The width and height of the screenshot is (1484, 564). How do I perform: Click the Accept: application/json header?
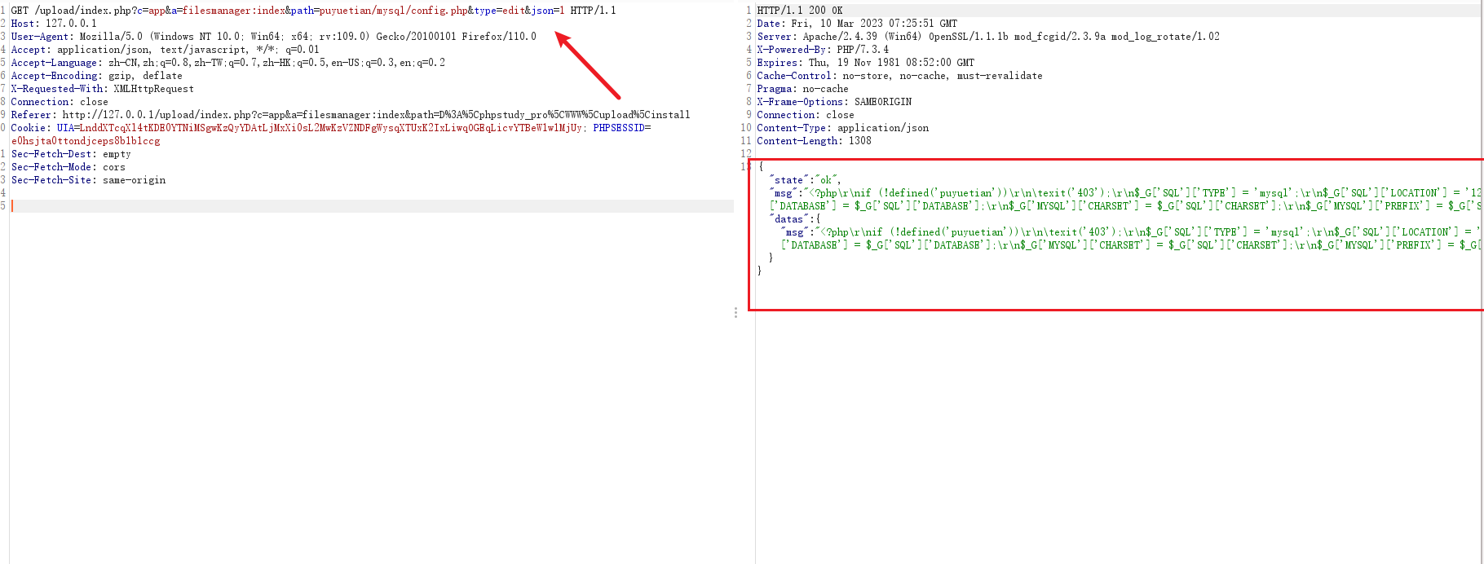coord(166,50)
